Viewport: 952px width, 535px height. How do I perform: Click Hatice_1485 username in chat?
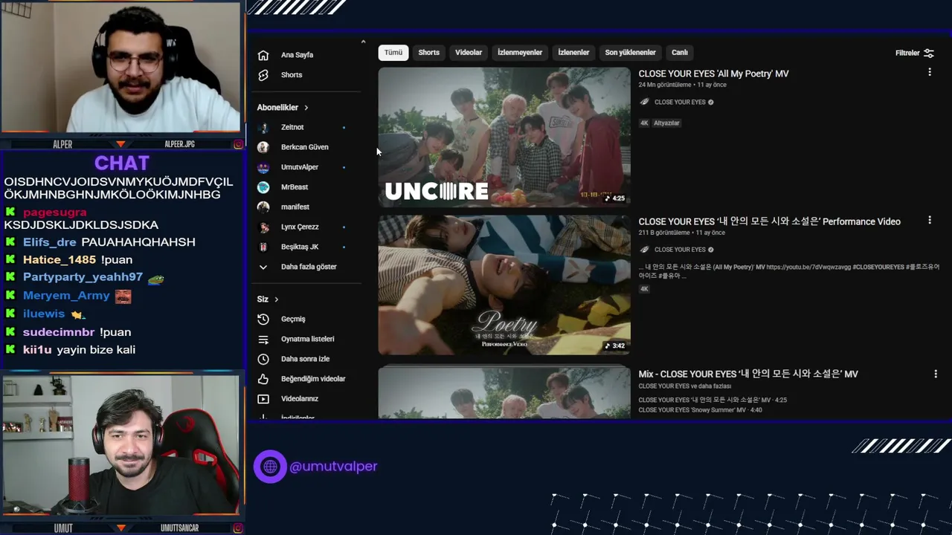(59, 260)
